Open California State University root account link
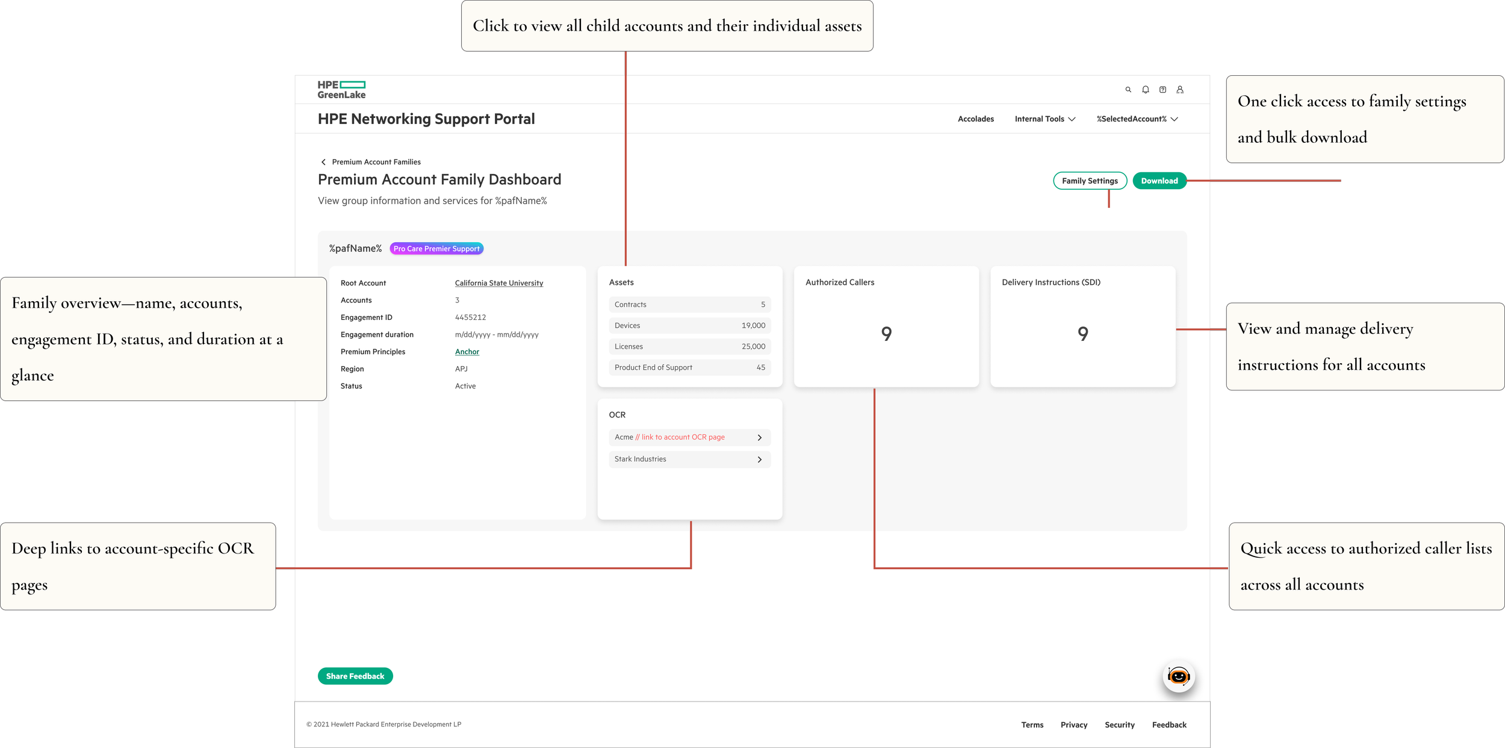This screenshot has height=748, width=1505. tap(498, 283)
